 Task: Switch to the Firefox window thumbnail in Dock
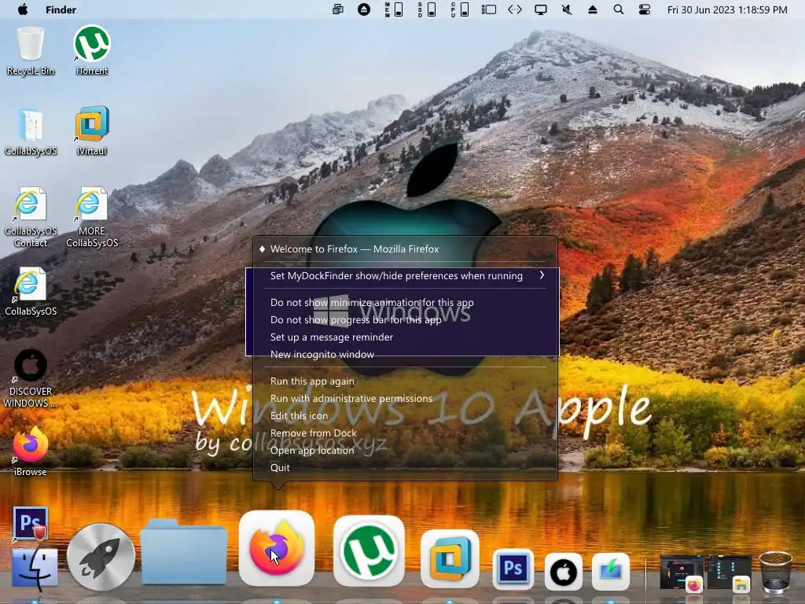tap(682, 573)
